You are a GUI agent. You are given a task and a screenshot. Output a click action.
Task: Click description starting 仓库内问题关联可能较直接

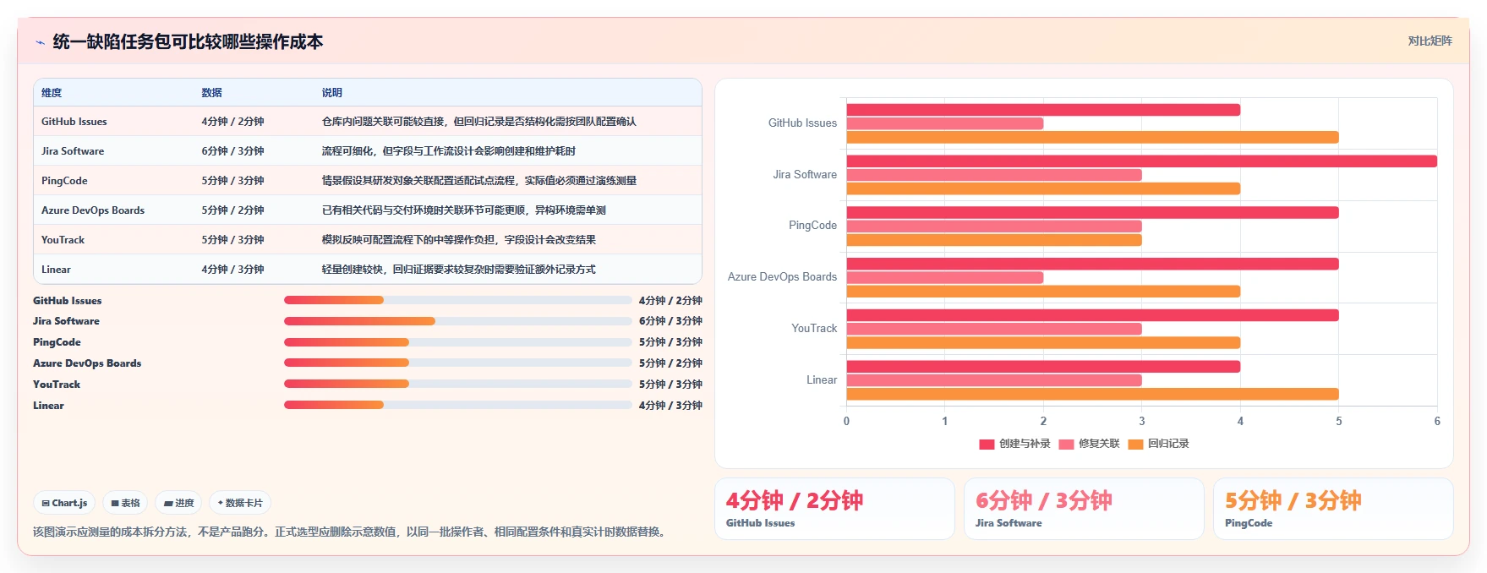[x=478, y=122]
